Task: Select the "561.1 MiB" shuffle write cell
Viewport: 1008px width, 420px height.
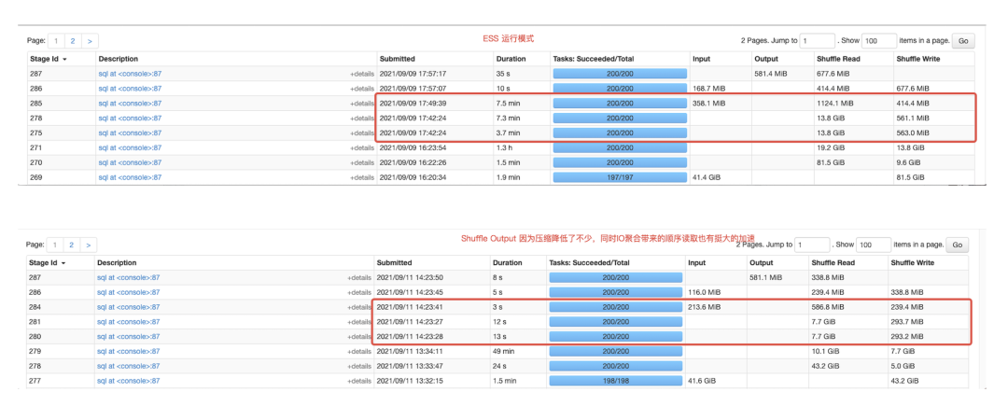Action: tap(914, 119)
